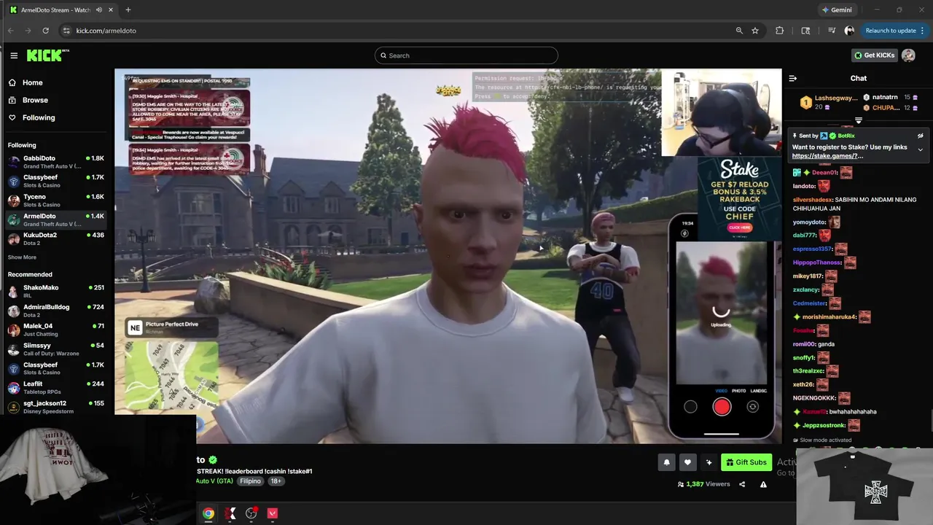Mute the tab via speaker icon
The image size is (933, 525).
coord(99,9)
